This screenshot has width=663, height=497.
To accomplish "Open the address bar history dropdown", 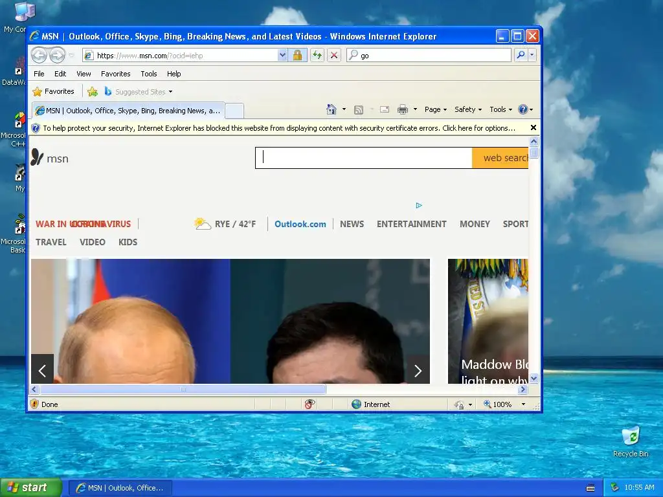I will 282,56.
